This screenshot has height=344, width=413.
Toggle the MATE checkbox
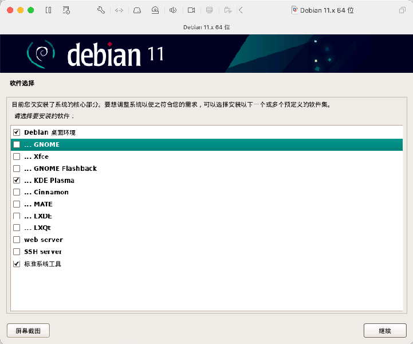click(17, 204)
